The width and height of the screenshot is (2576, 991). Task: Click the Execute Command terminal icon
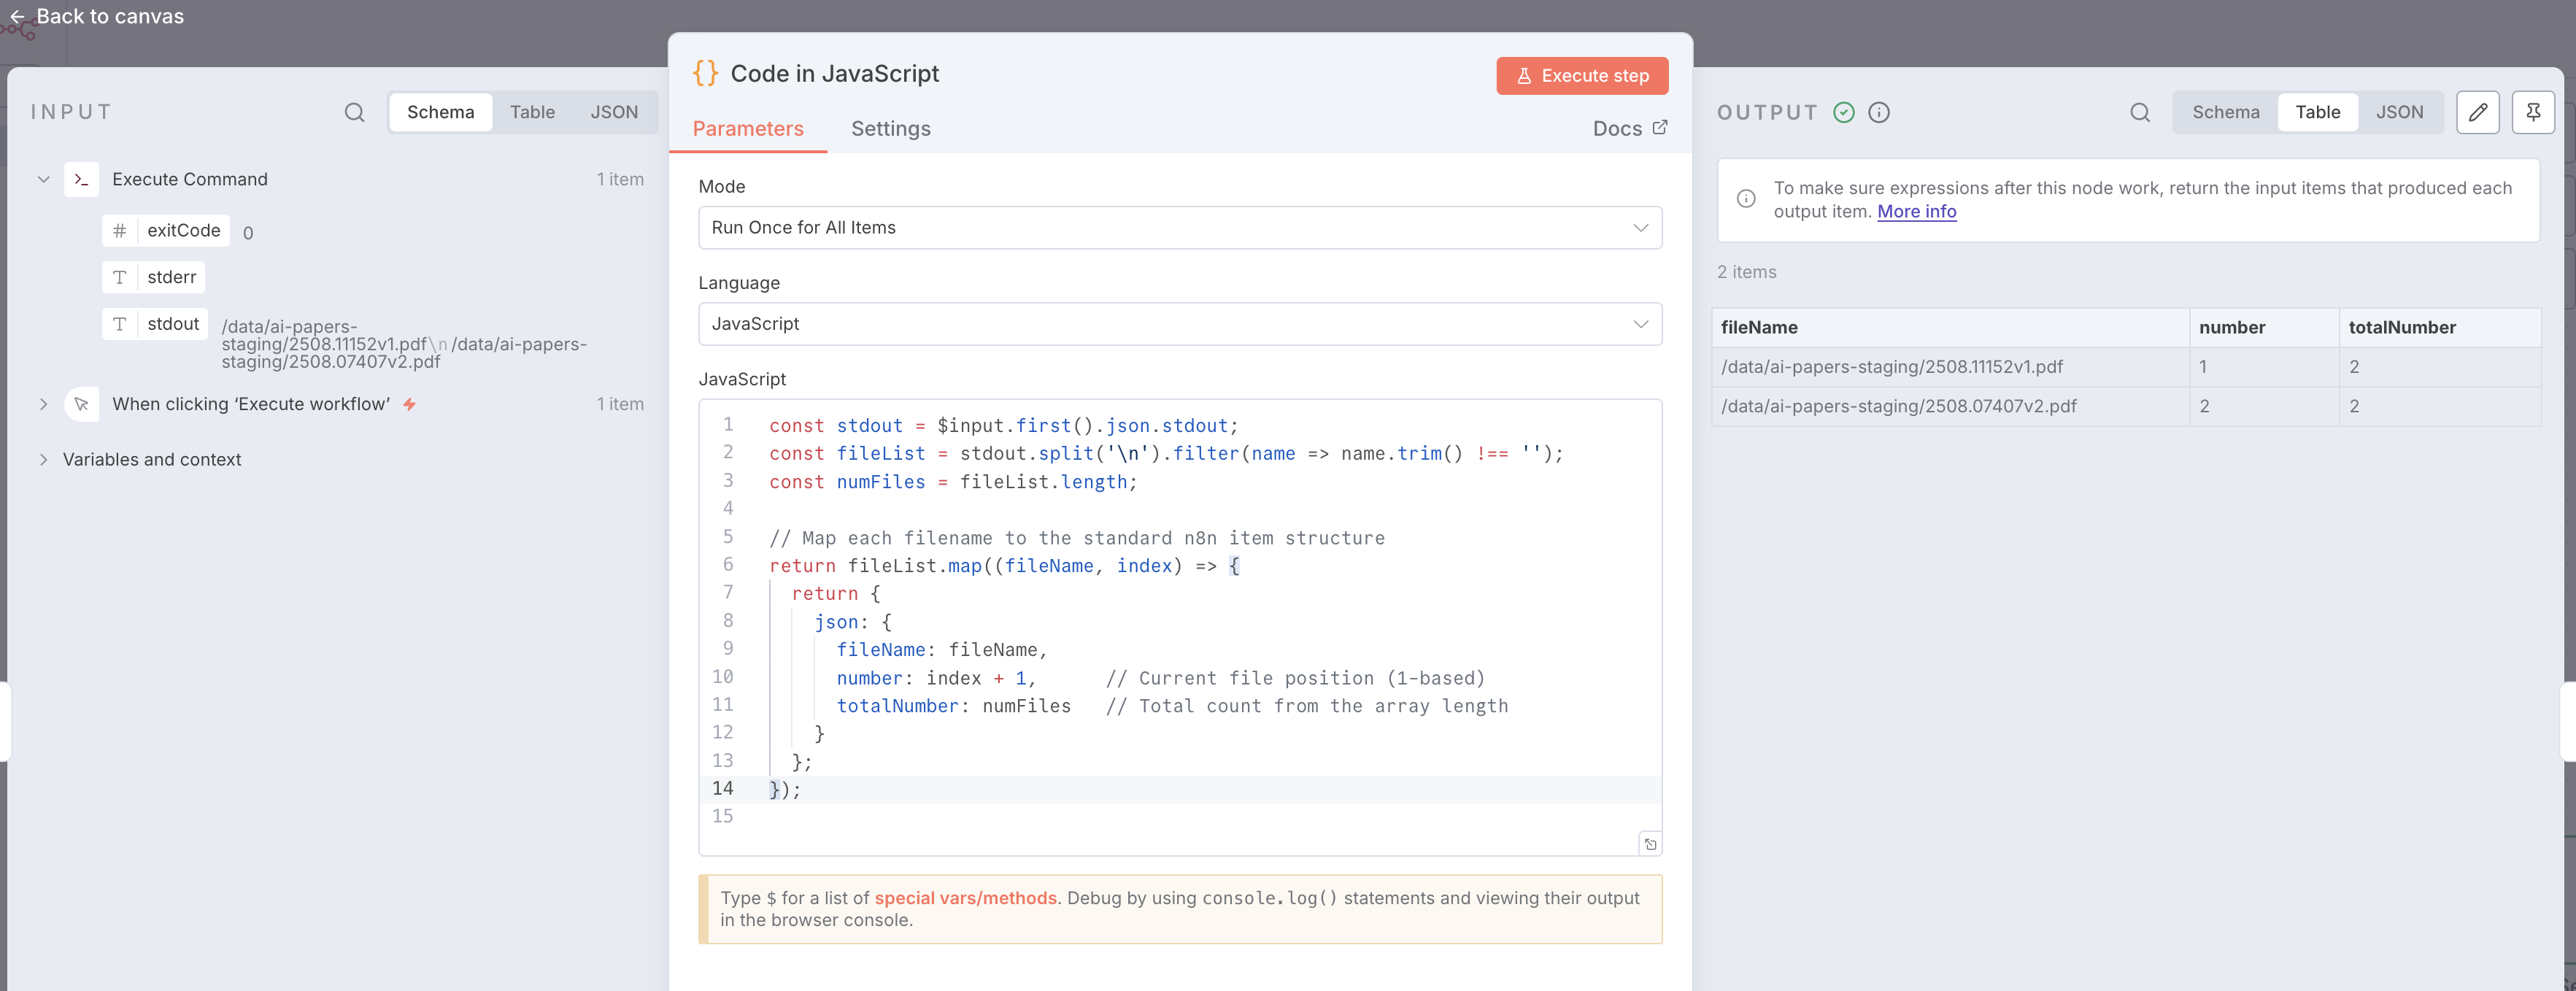tap(81, 179)
